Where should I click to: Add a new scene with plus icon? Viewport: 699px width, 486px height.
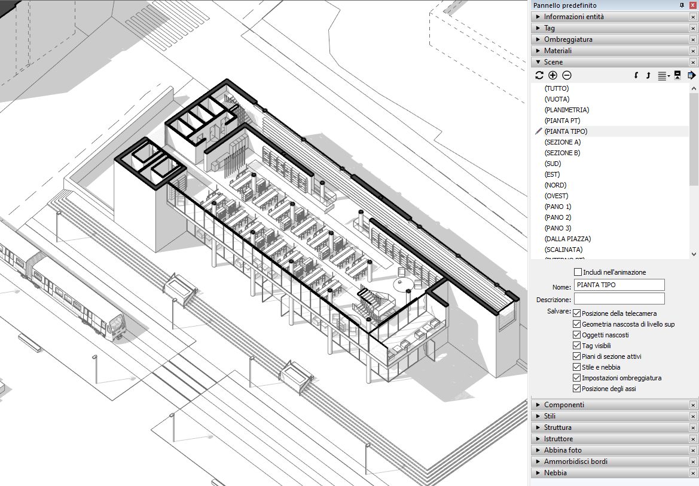(x=553, y=75)
